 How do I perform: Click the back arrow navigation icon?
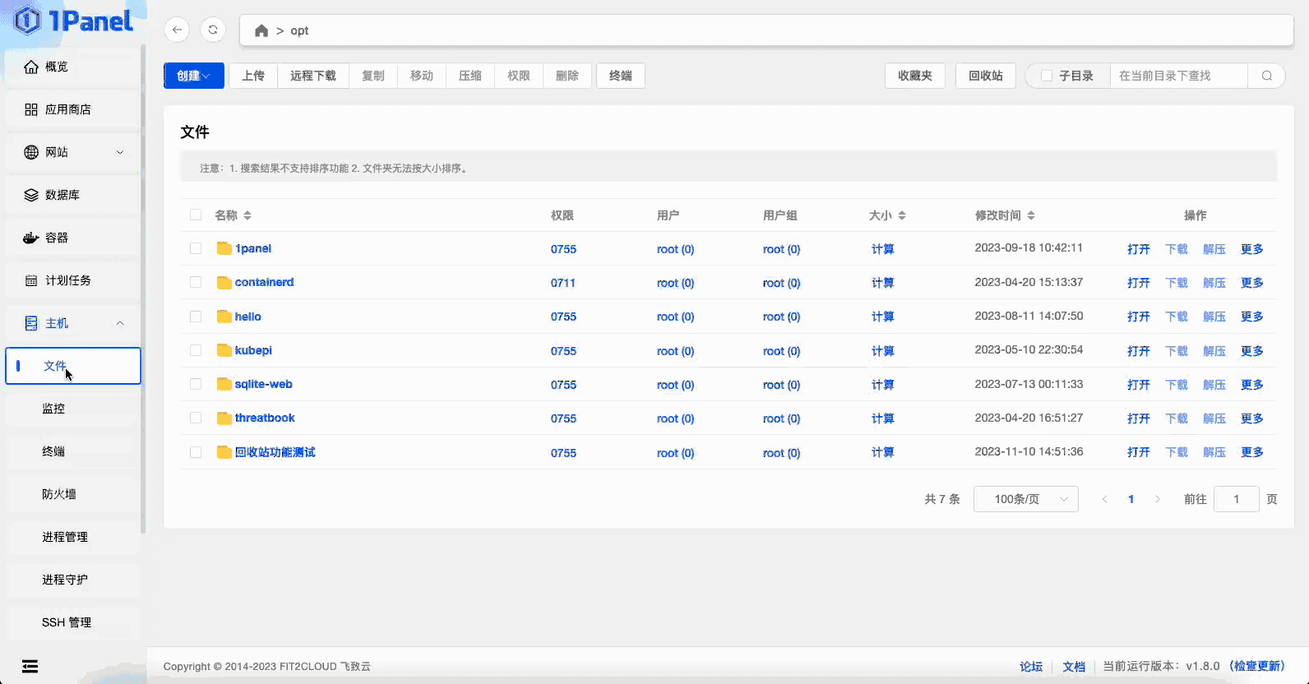(x=177, y=30)
